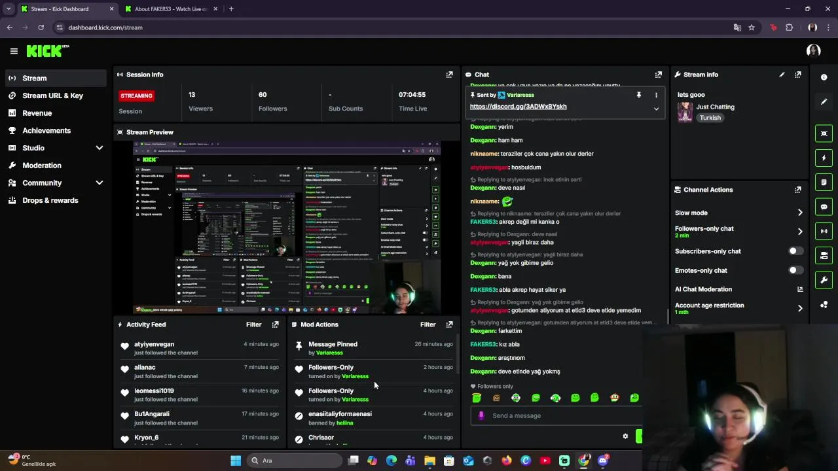Image resolution: width=838 pixels, height=471 pixels.
Task: Click the purple microphone icon in message box
Action: (481, 415)
